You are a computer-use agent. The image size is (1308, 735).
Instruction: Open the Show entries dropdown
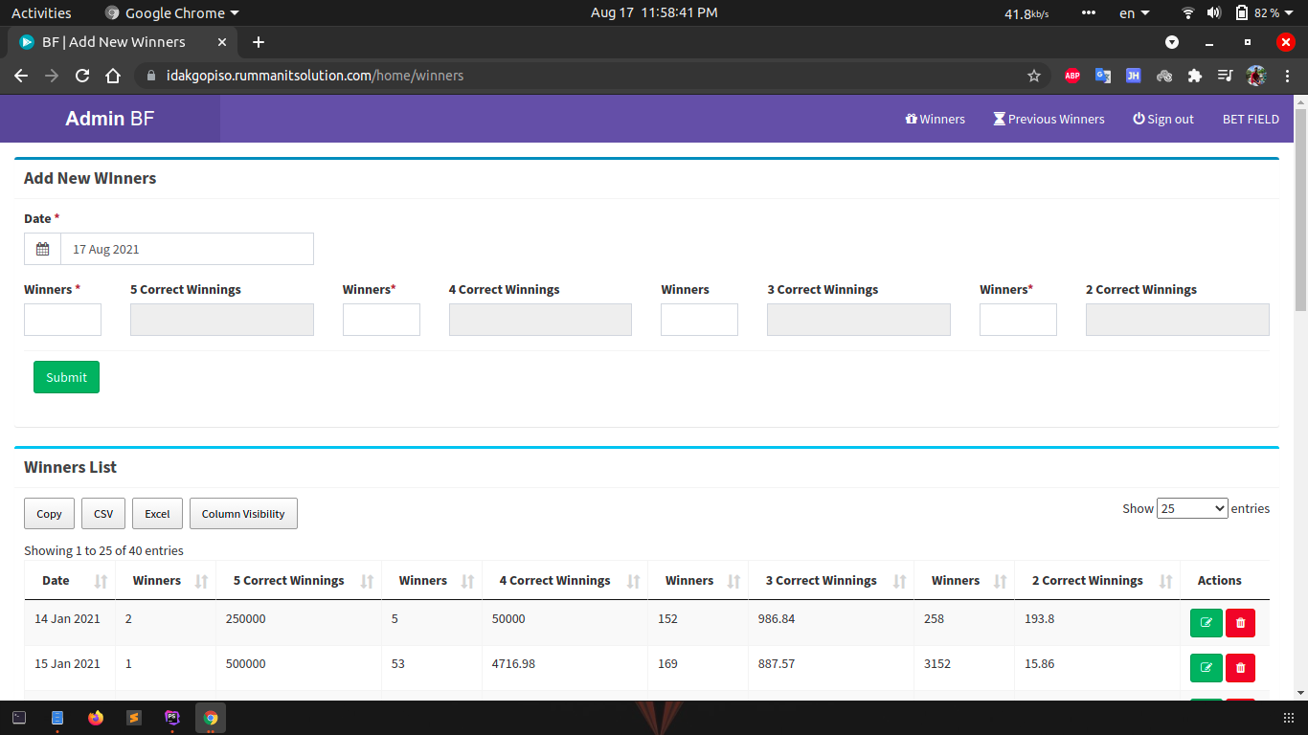[x=1191, y=508]
